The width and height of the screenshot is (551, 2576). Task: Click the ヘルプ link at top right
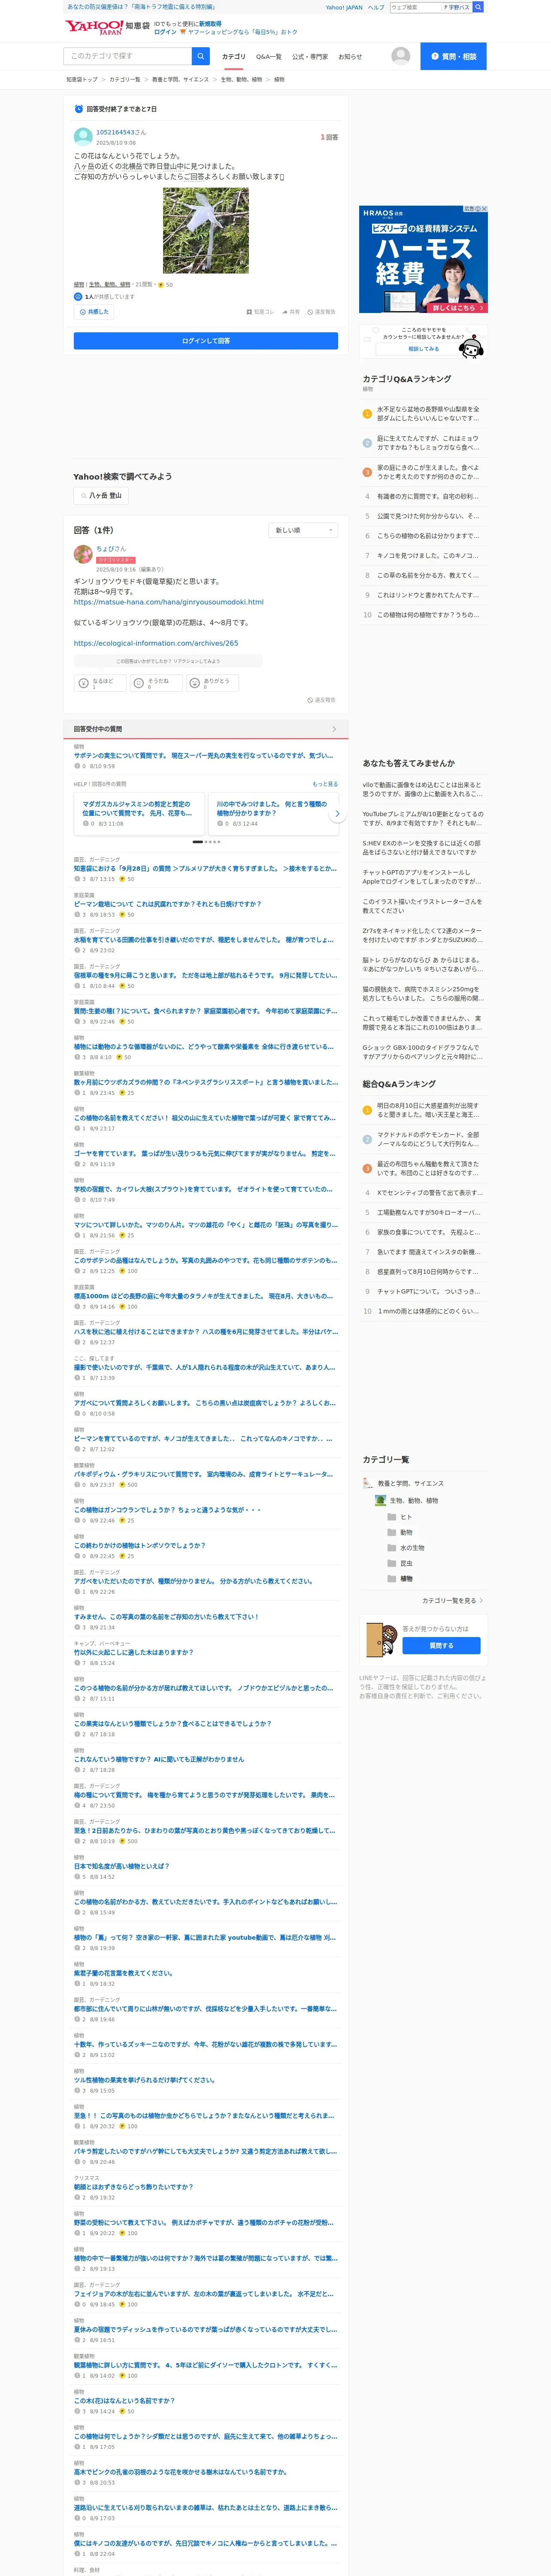tap(375, 7)
